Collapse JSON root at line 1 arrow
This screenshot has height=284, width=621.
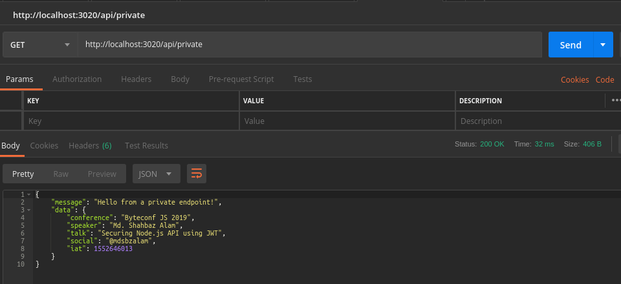coord(29,194)
